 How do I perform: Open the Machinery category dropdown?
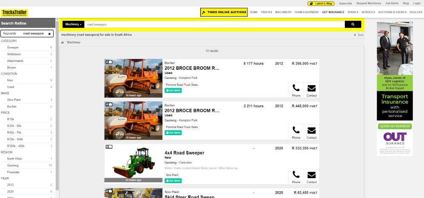click(x=73, y=24)
